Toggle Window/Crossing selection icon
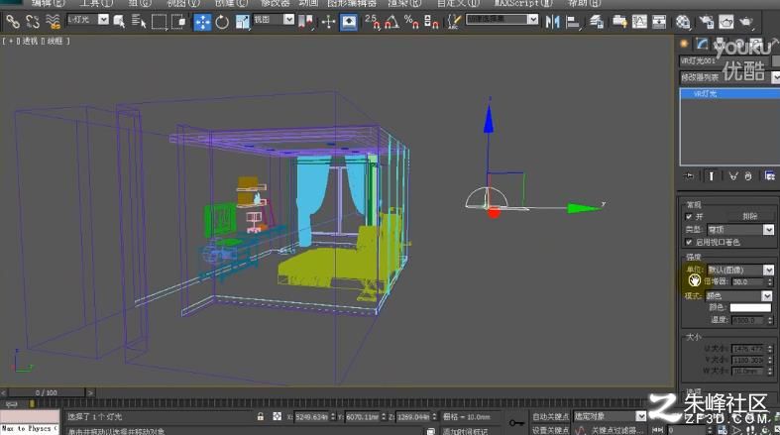Image resolution: width=780 pixels, height=435 pixels. click(178, 22)
